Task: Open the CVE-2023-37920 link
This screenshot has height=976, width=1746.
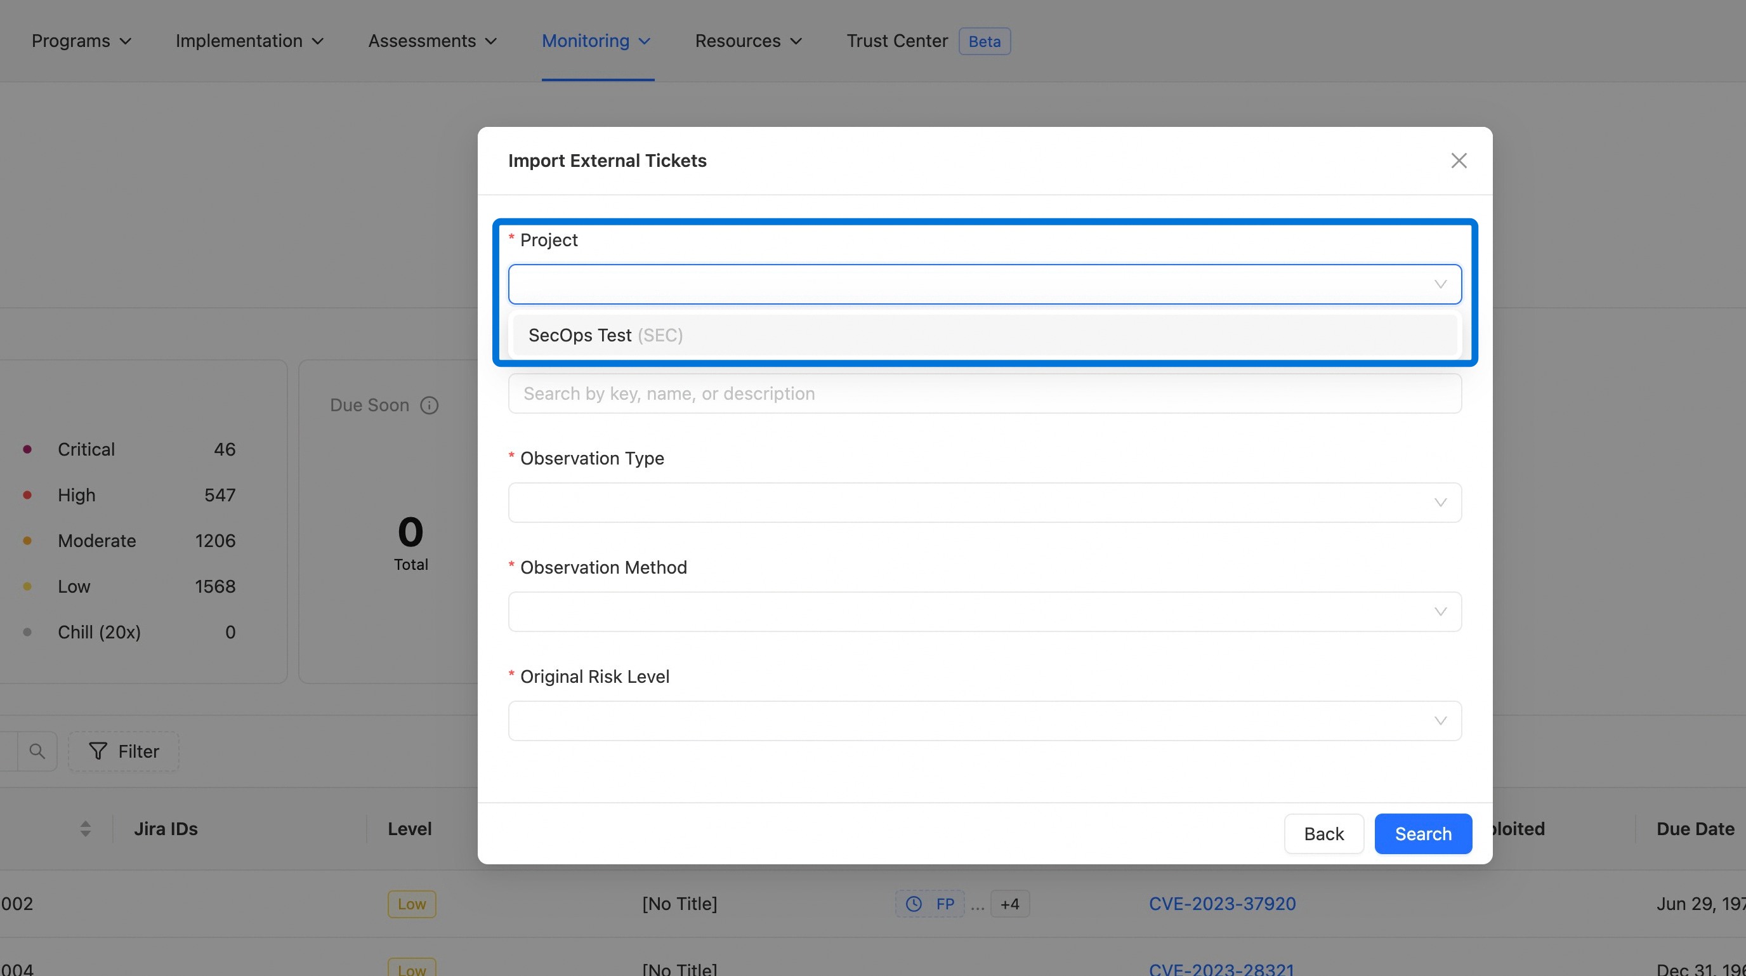Action: tap(1222, 904)
